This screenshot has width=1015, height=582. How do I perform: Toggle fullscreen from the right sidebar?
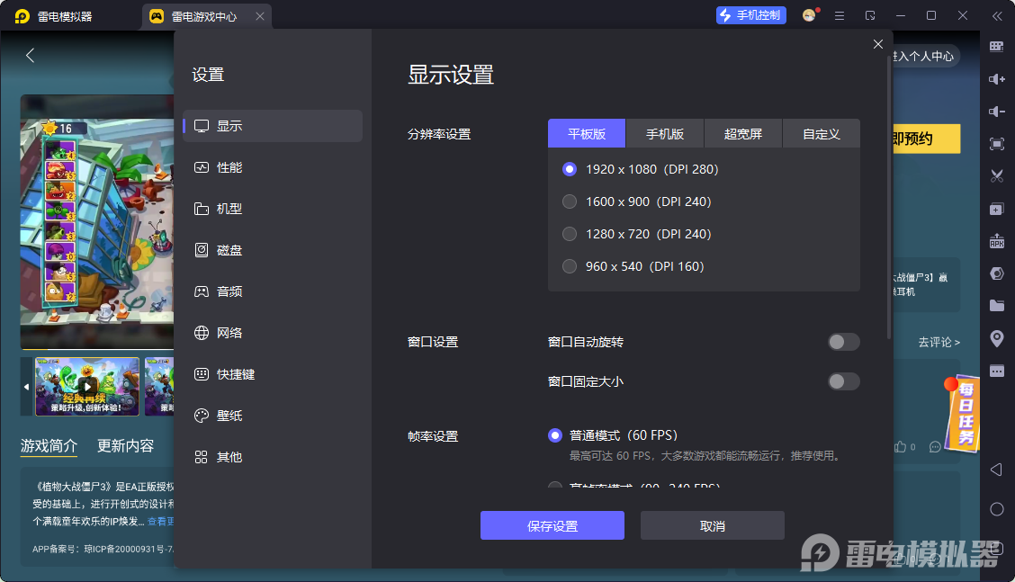(997, 144)
